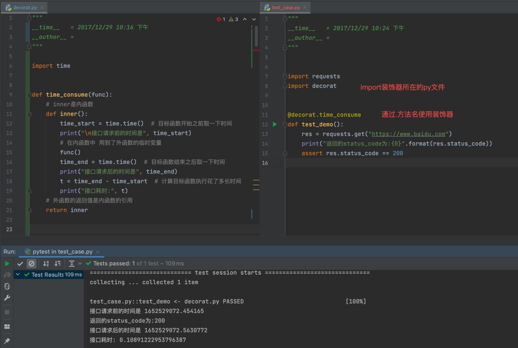This screenshot has height=348, width=518.
Task: Jump to previous highlighted error arrow
Action: click(x=245, y=19)
